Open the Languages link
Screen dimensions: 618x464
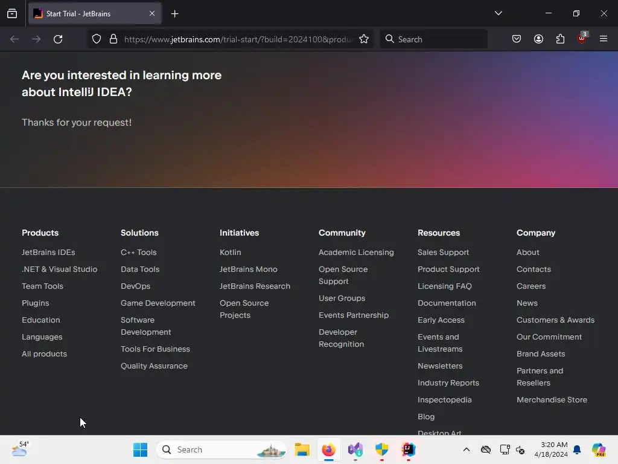pyautogui.click(x=42, y=337)
